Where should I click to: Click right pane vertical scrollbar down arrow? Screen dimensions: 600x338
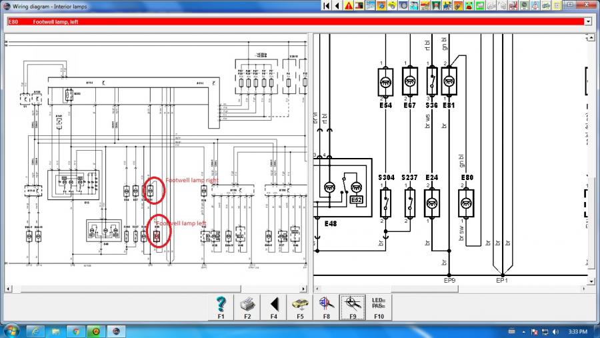591,281
